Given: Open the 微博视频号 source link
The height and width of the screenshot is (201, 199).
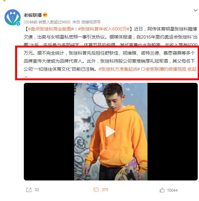Looking at the screenshot, I should coord(91,22).
